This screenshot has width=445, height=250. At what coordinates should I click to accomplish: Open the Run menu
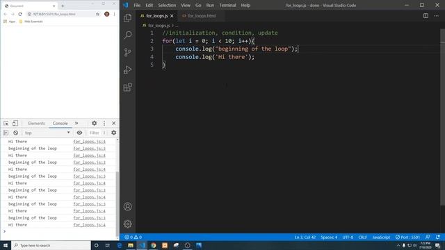210,5
